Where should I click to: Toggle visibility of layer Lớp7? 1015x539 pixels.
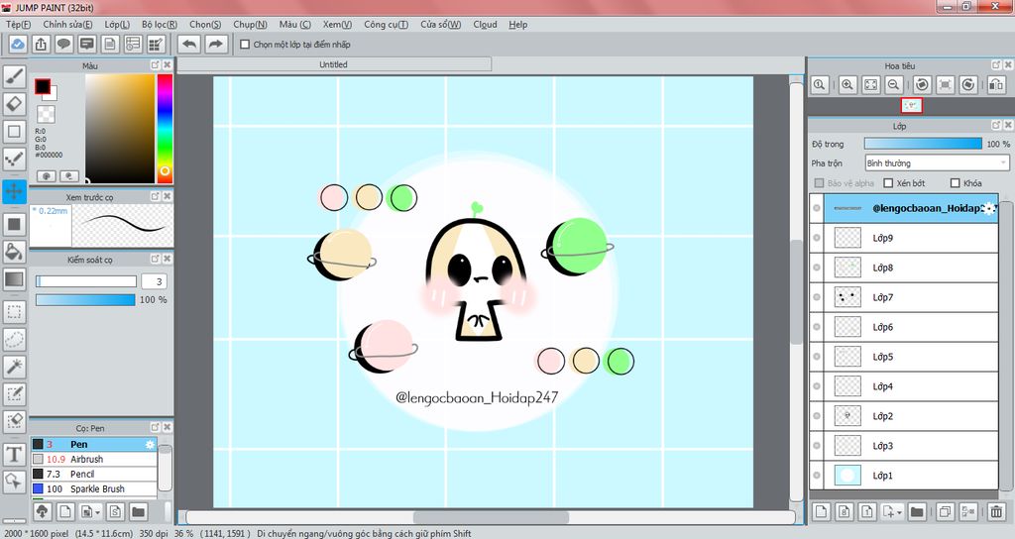point(817,297)
